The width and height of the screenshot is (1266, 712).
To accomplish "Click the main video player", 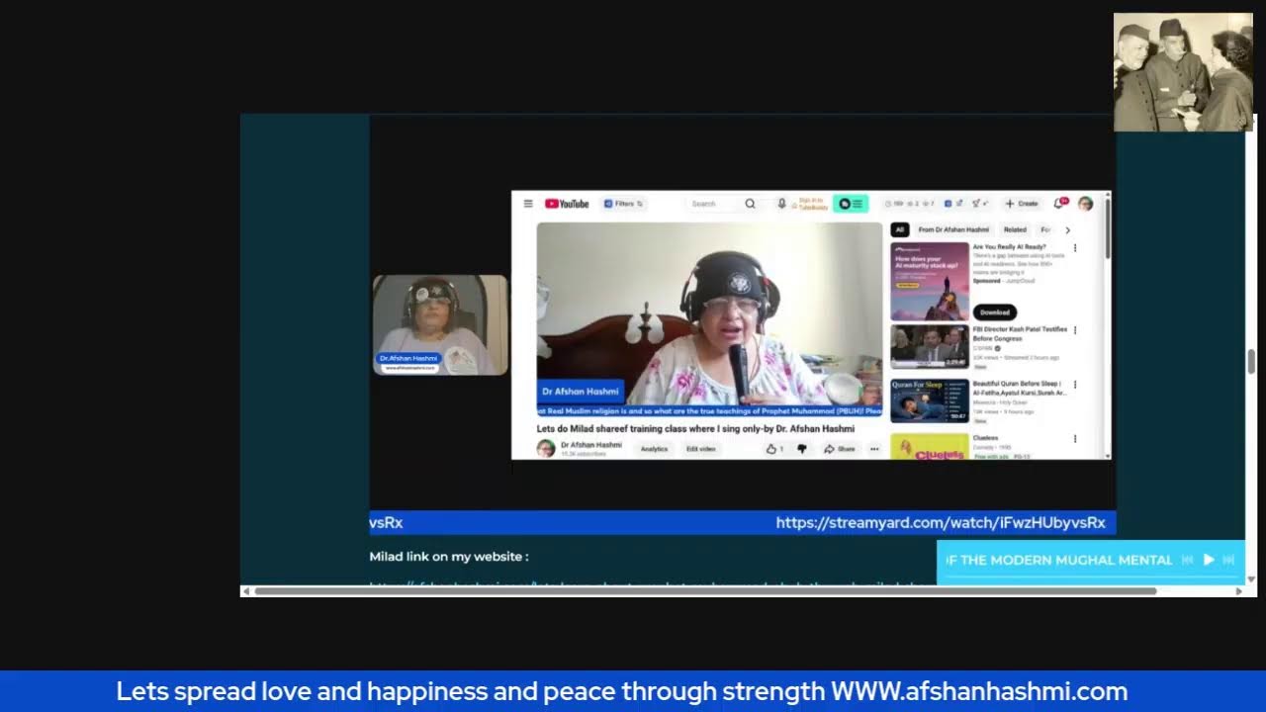I will coord(709,318).
